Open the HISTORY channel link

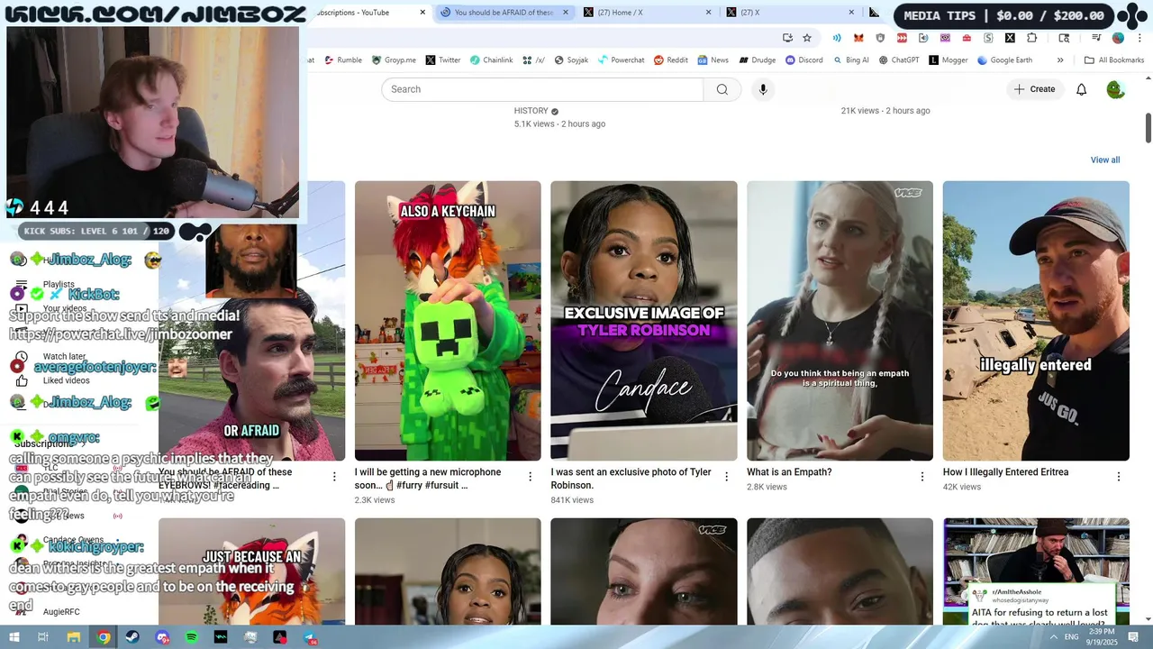pyautogui.click(x=531, y=111)
